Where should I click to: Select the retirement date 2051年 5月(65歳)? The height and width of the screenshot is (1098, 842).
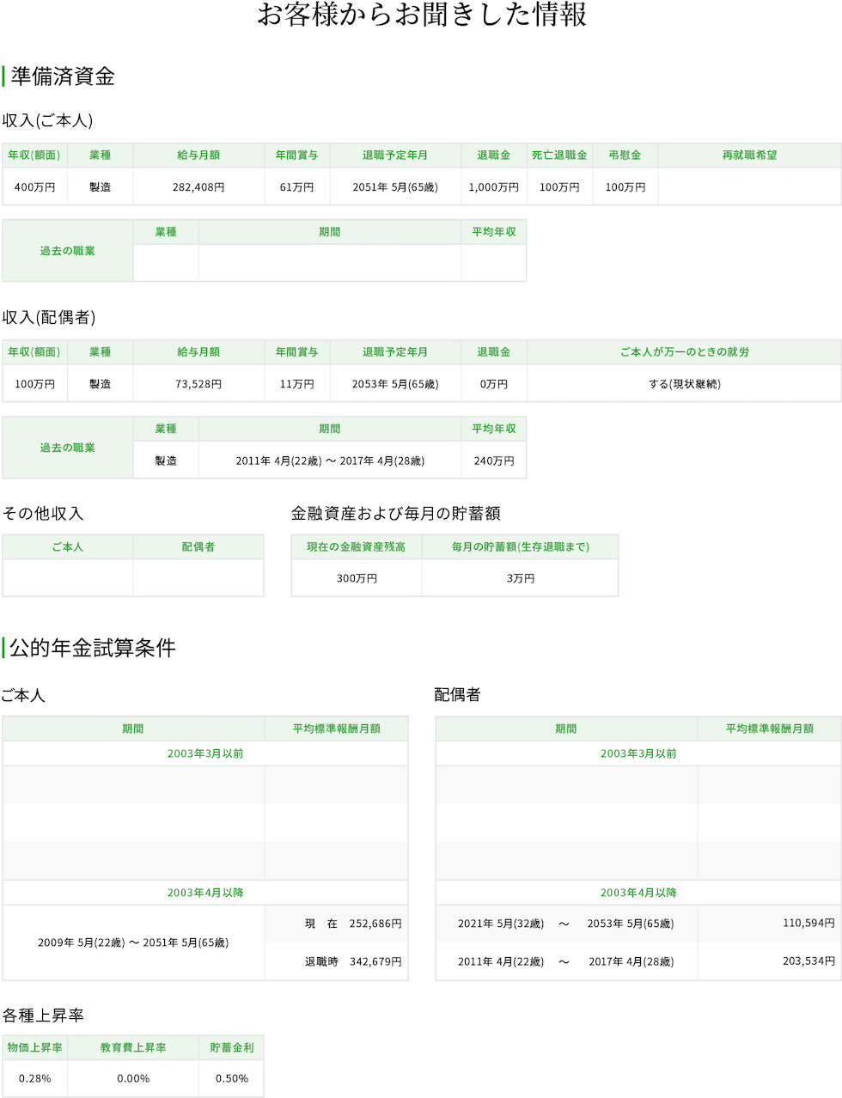pos(395,186)
